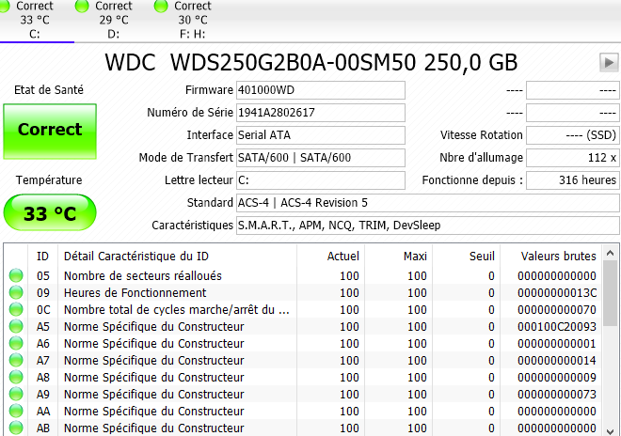Open the F: H: drive tab
Image resolution: width=621 pixels, height=436 pixels.
click(x=193, y=21)
